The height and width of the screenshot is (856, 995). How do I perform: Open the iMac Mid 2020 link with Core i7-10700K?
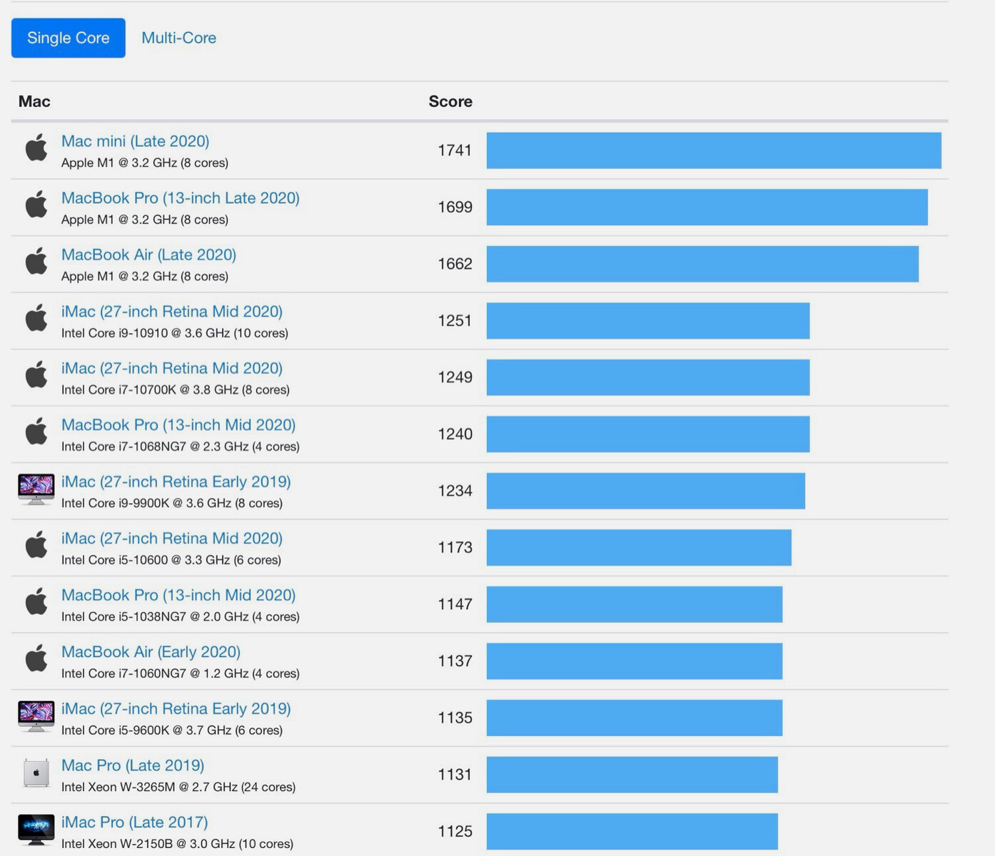click(172, 368)
